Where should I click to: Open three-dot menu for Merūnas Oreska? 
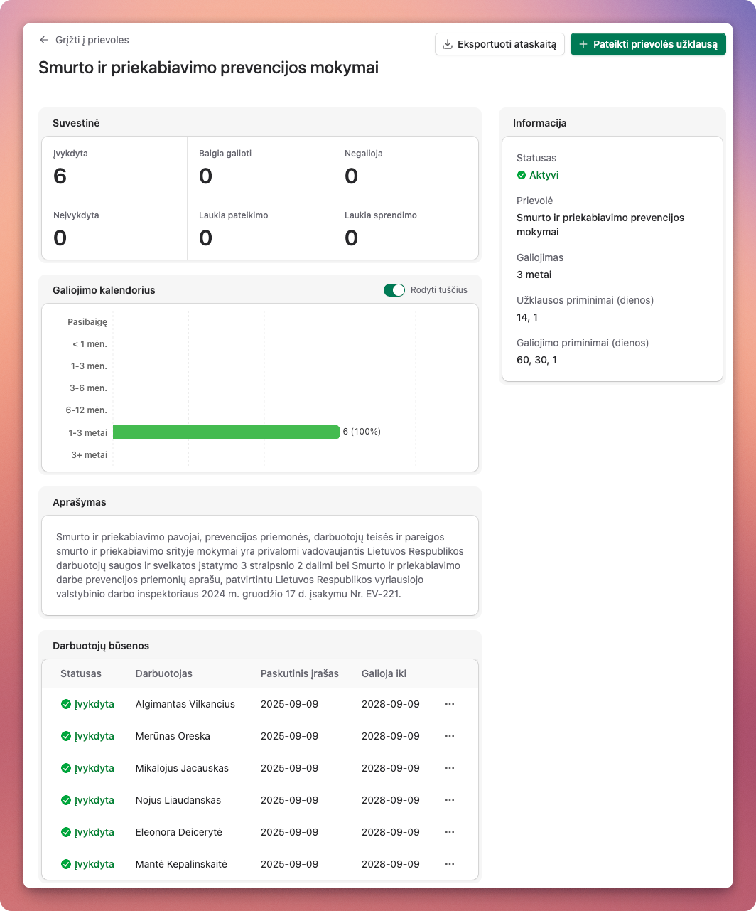[449, 736]
